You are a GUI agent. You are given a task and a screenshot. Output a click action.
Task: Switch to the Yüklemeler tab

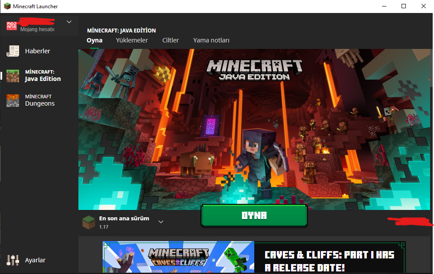[132, 40]
